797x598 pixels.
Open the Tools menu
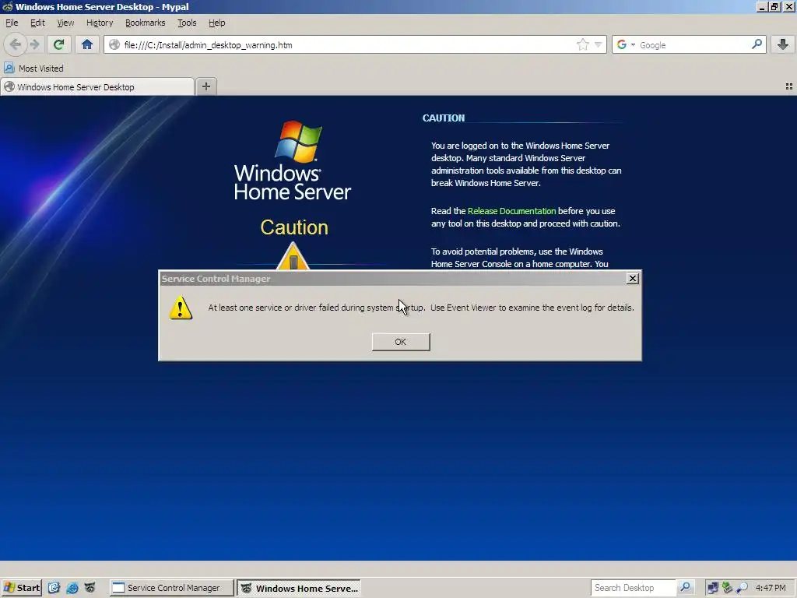(187, 23)
